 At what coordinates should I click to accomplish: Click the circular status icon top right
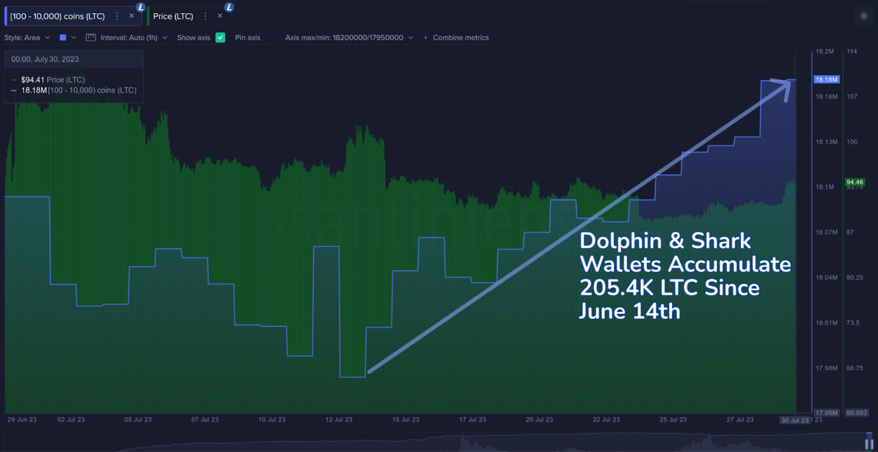click(864, 16)
